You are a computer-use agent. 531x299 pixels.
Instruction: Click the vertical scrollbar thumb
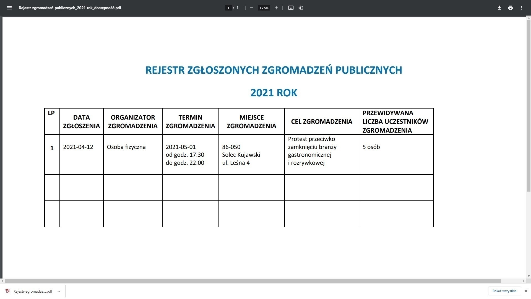click(x=529, y=105)
